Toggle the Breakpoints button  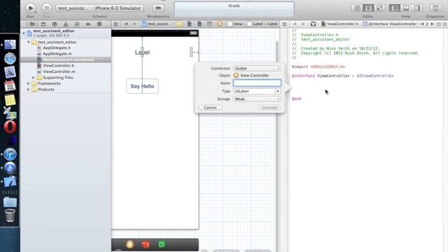(x=158, y=8)
